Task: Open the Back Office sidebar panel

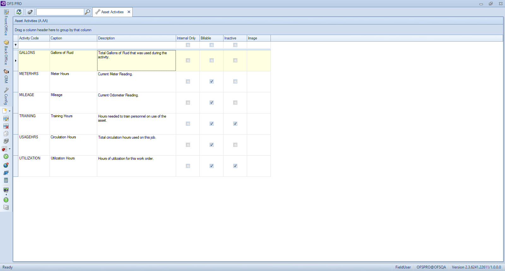Action: (6, 52)
